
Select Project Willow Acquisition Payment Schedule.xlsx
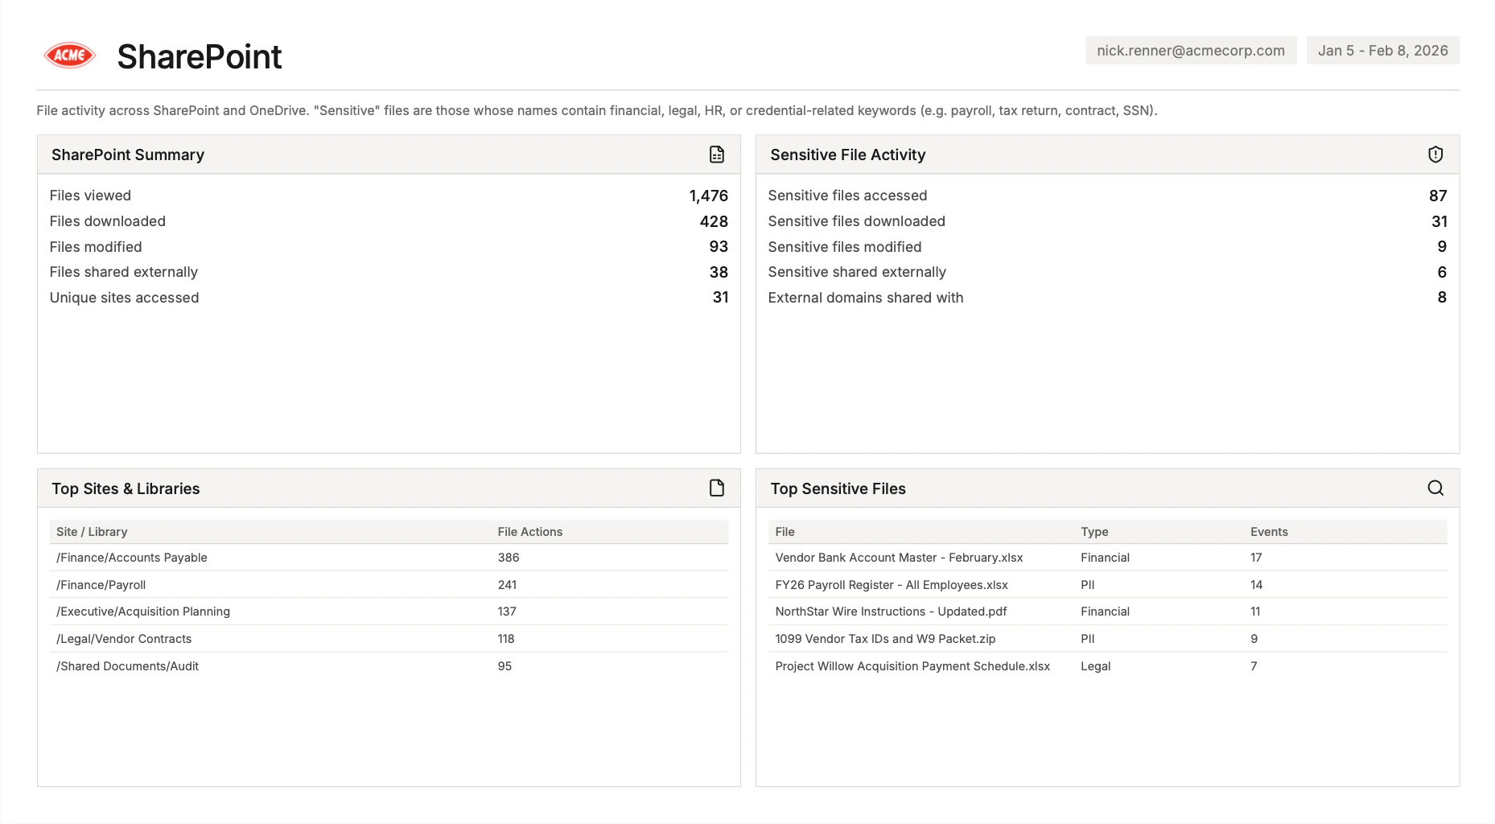(912, 666)
